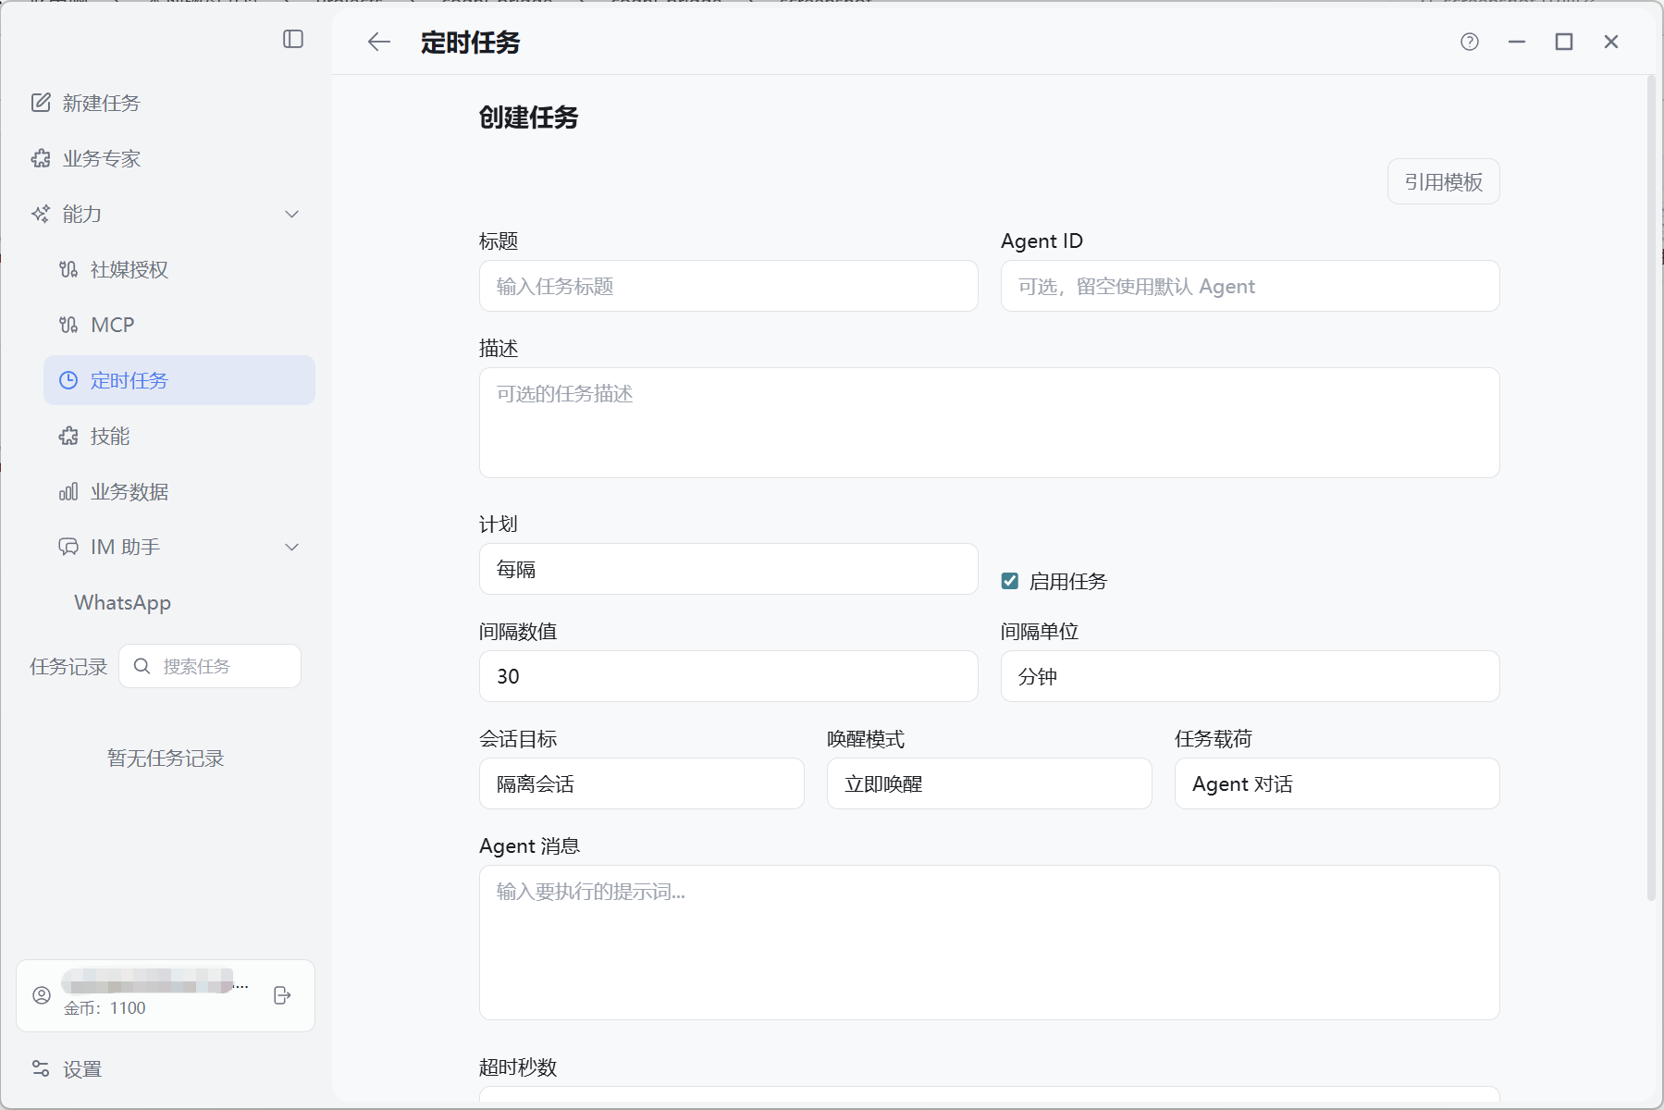Click the logout icon beside the account

pyautogui.click(x=283, y=995)
